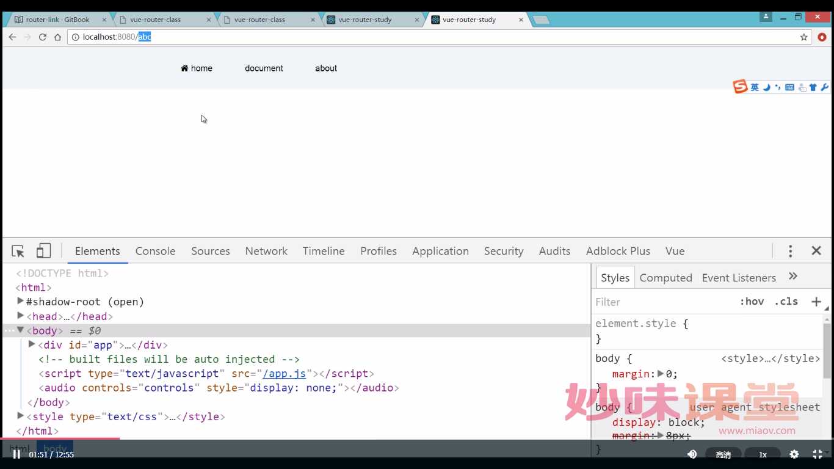Screen dimensions: 834x469
Task: Open the Audits tab
Action: [554, 251]
